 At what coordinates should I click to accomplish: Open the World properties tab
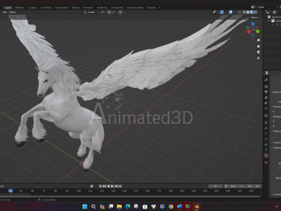(x=266, y=108)
